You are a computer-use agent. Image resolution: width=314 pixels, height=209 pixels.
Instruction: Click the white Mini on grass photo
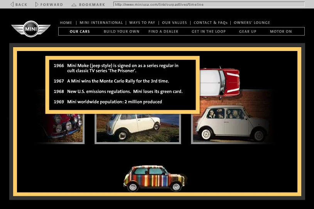coord(138,129)
